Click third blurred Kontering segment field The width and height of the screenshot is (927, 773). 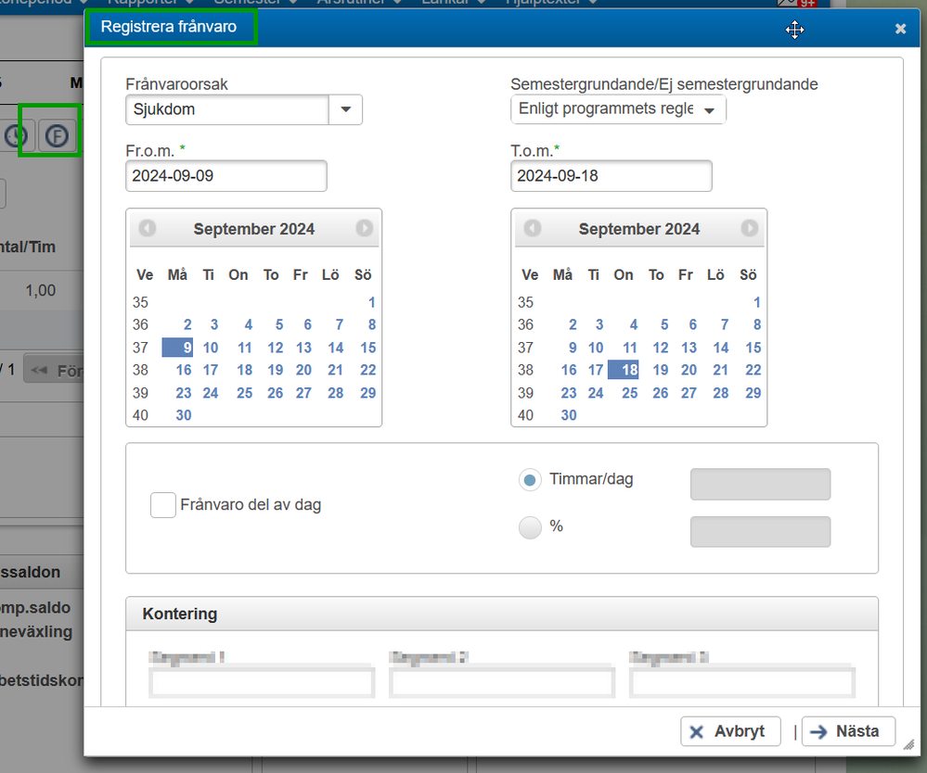pyautogui.click(x=742, y=682)
